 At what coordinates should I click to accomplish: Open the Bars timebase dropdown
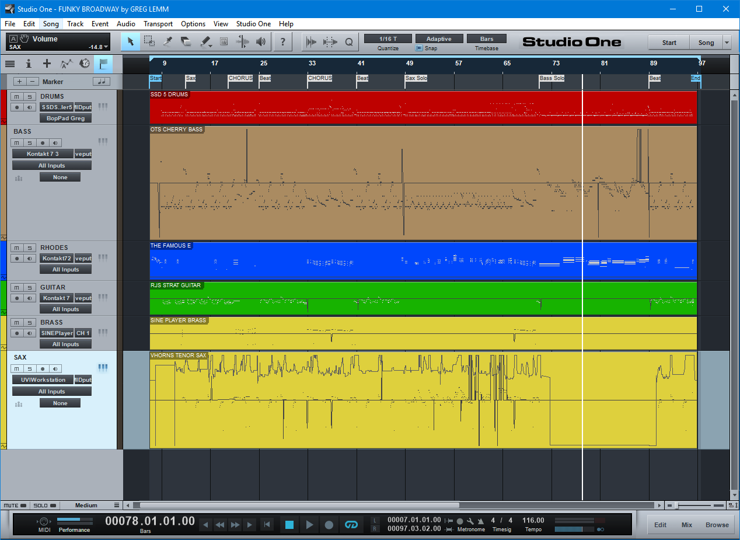(487, 39)
